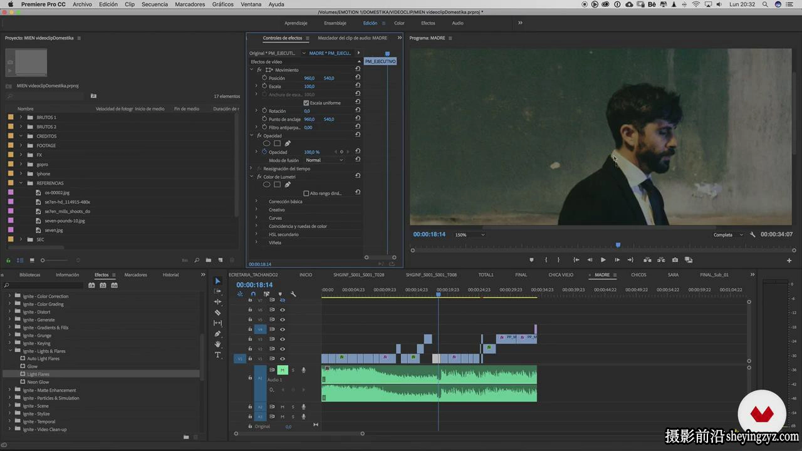Open the 150% zoom level dropdown

coord(470,235)
